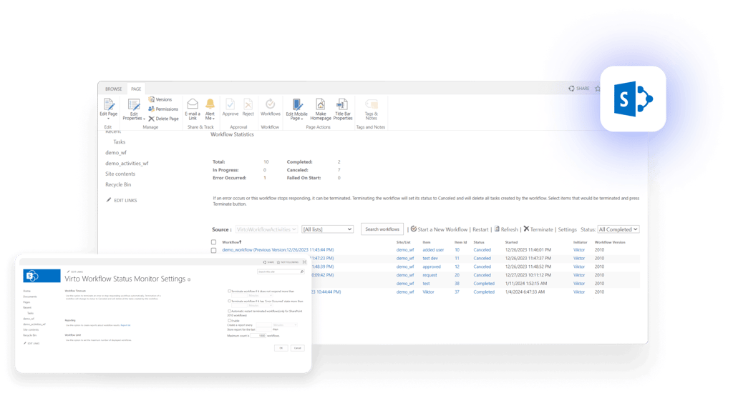Click the Make Homepage icon

(x=320, y=104)
